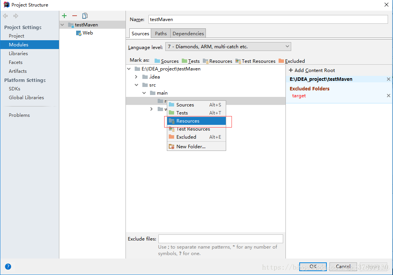Select the .idea folder in the tree
The width and height of the screenshot is (393, 275).
tap(154, 77)
